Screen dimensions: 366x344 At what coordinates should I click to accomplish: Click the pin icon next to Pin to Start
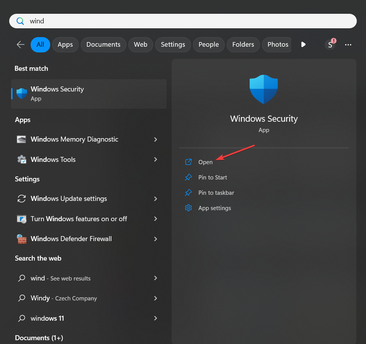[188, 177]
